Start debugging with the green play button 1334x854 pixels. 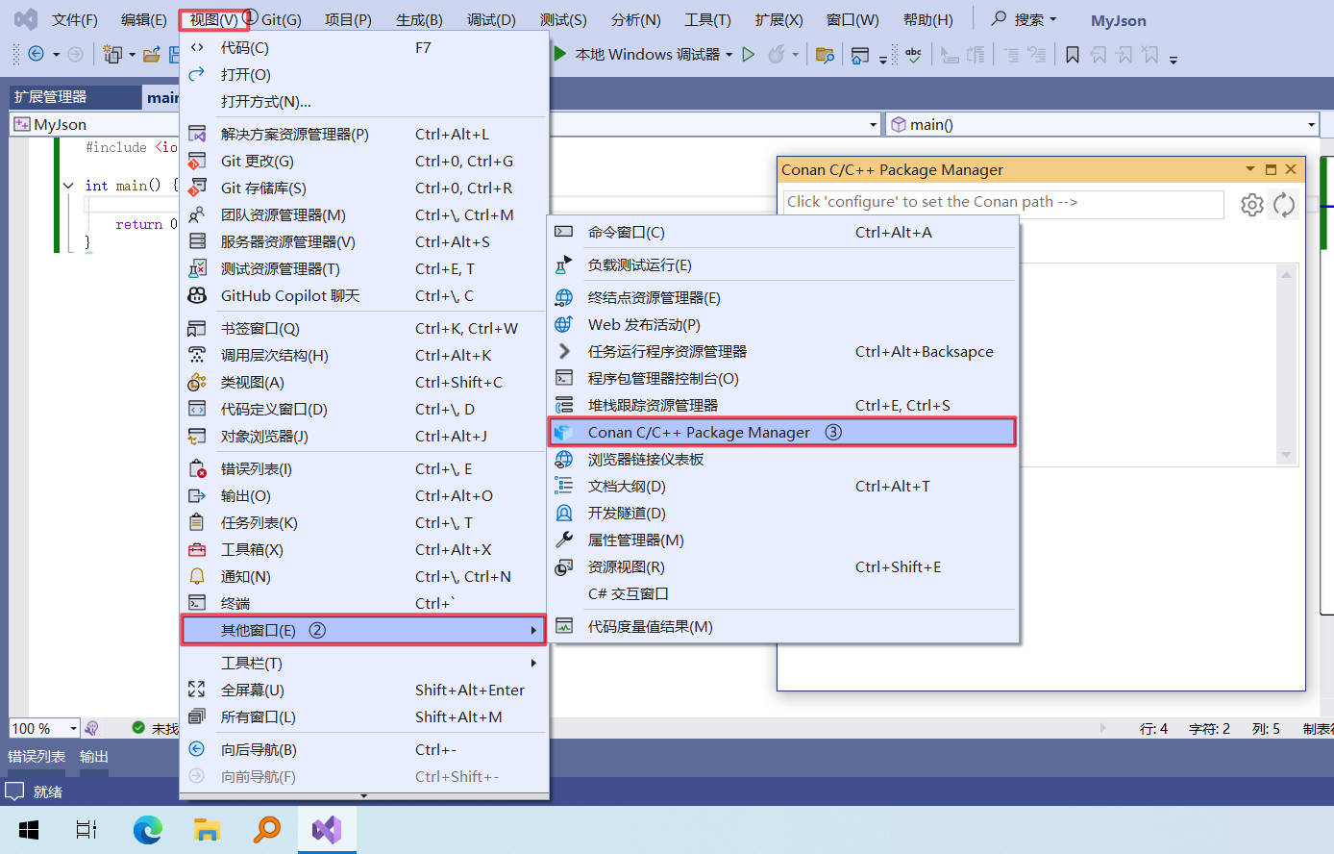pos(559,55)
